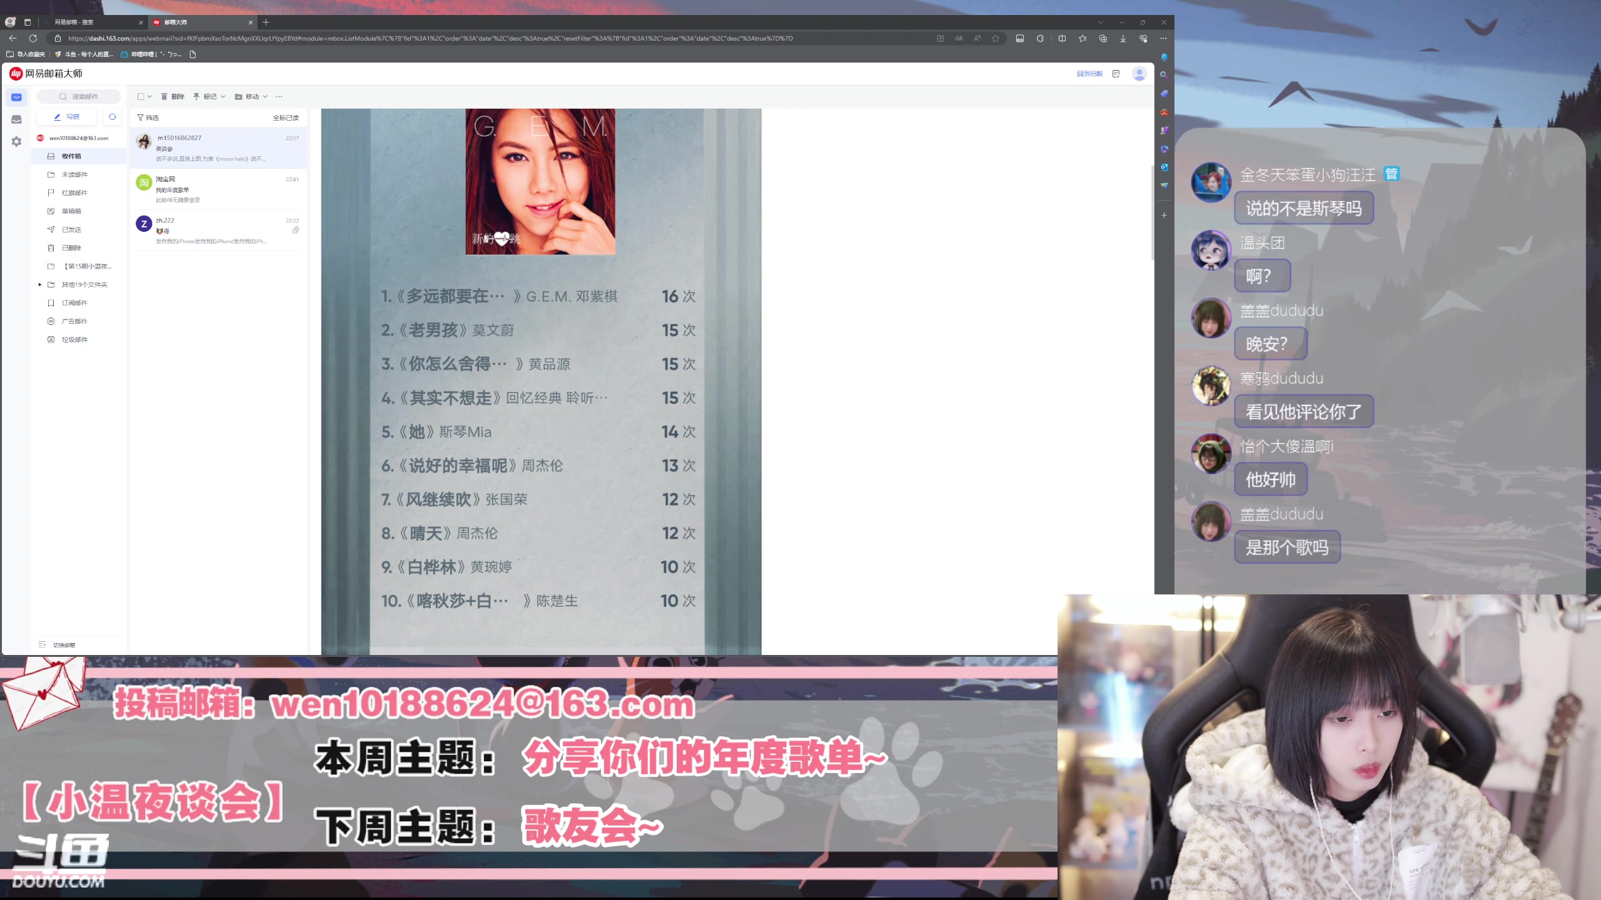Open downloads icon in browser toolbar
The width and height of the screenshot is (1601, 900).
1123,38
